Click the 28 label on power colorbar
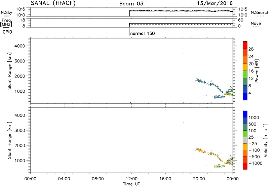The height and width of the screenshot is (186, 269). (251, 49)
